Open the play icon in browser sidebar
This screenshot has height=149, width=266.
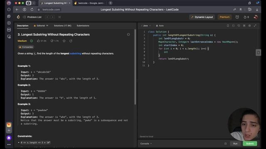(x=9, y=23)
